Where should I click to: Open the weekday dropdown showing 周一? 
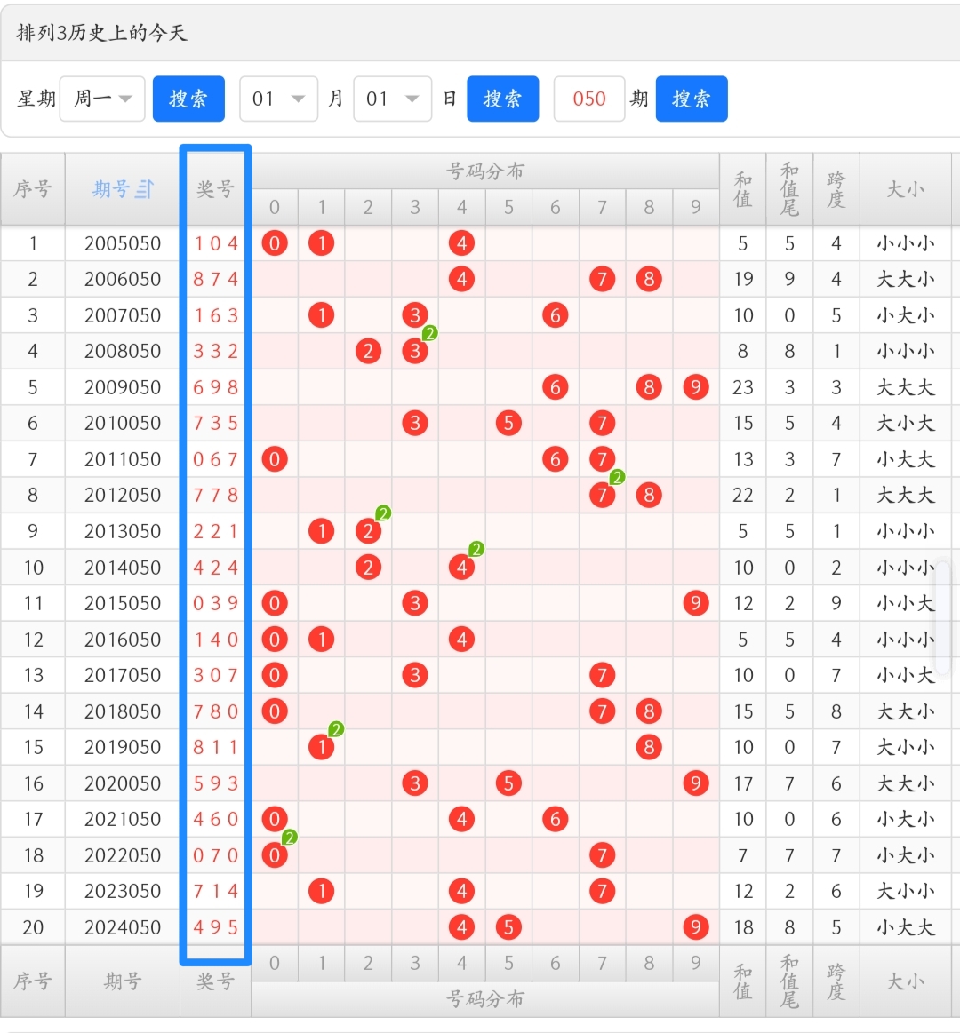(x=102, y=99)
